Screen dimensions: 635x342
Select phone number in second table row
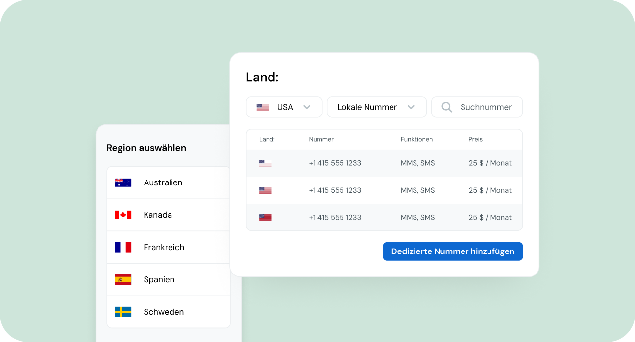click(x=335, y=190)
